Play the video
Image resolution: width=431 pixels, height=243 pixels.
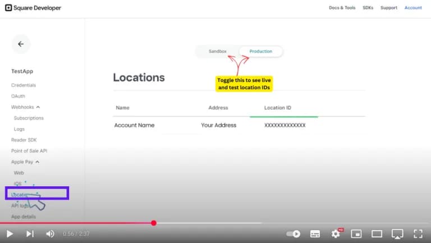click(10, 233)
